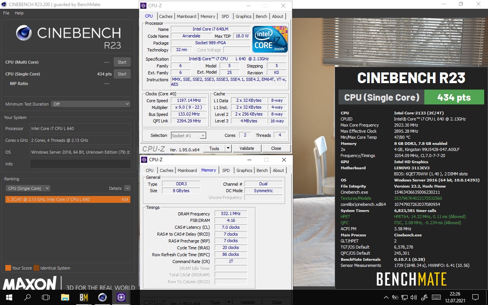Switch to About tab in lower CPU-Z window
Image resolution: width=488 pixels, height=305 pixels.
tap(278, 170)
